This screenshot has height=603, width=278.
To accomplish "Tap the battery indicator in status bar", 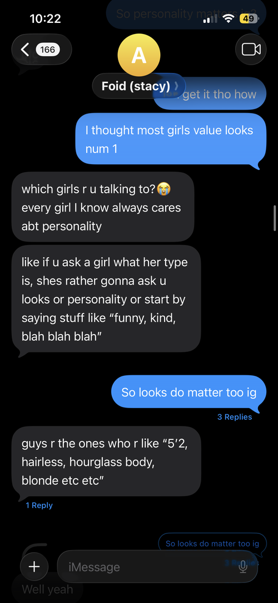I will [x=248, y=18].
